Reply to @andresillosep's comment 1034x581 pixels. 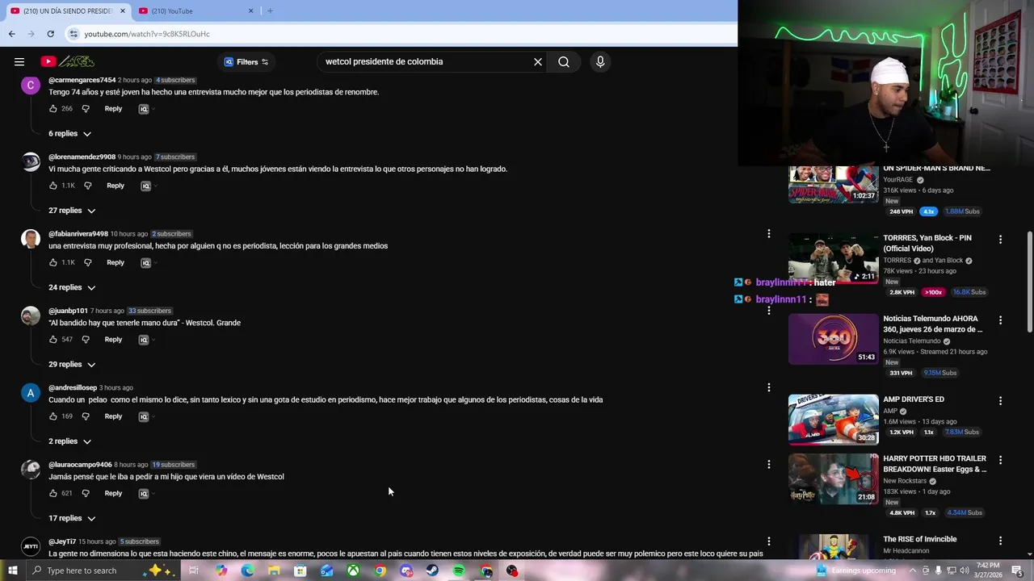tap(113, 416)
